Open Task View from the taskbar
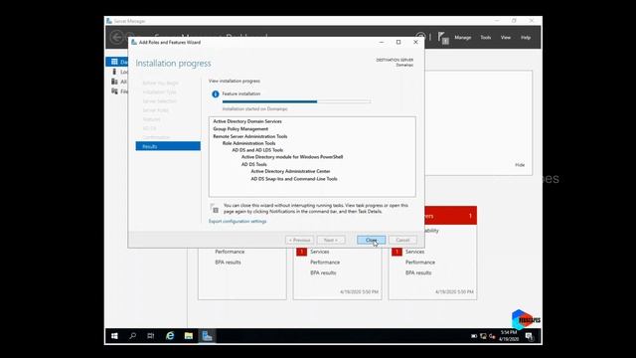Viewport: 636px width, 358px height. 150,336
